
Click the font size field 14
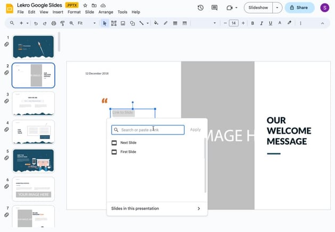pos(233,23)
